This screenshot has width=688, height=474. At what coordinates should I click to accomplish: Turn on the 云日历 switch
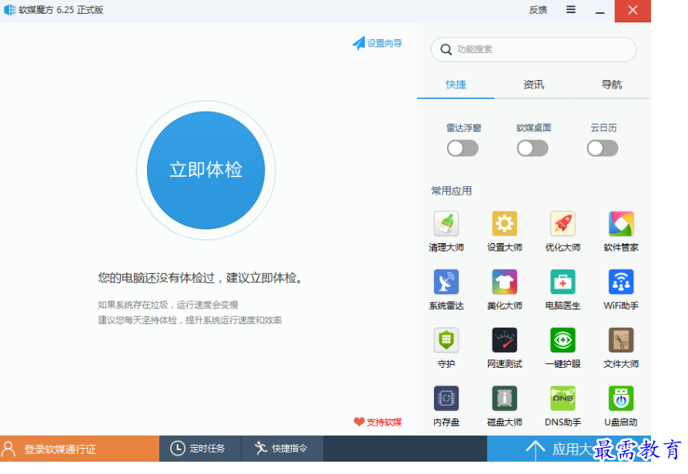pos(603,149)
